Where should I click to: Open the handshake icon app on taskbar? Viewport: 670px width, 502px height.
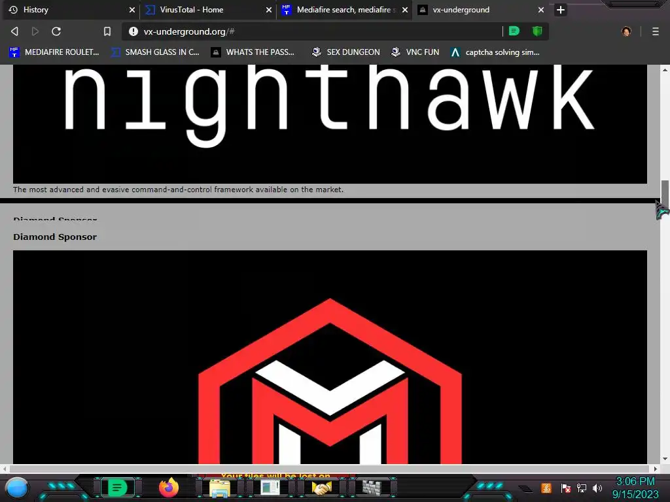322,488
